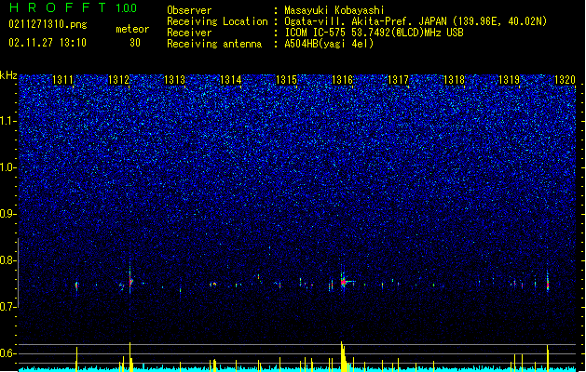This screenshot has height=372, width=586.
Task: Click the 1312 time marker
Action: point(118,80)
